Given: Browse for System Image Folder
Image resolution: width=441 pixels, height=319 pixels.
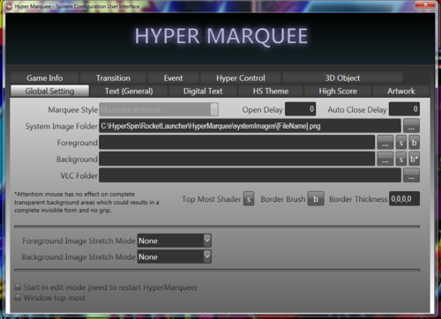Looking at the screenshot, I should coord(411,126).
